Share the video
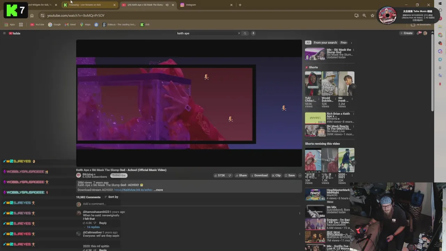Screen dimensions: 446x251 click(x=241, y=175)
